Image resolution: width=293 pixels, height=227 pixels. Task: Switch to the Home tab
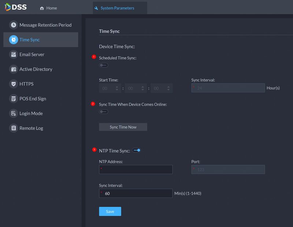[x=48, y=8]
